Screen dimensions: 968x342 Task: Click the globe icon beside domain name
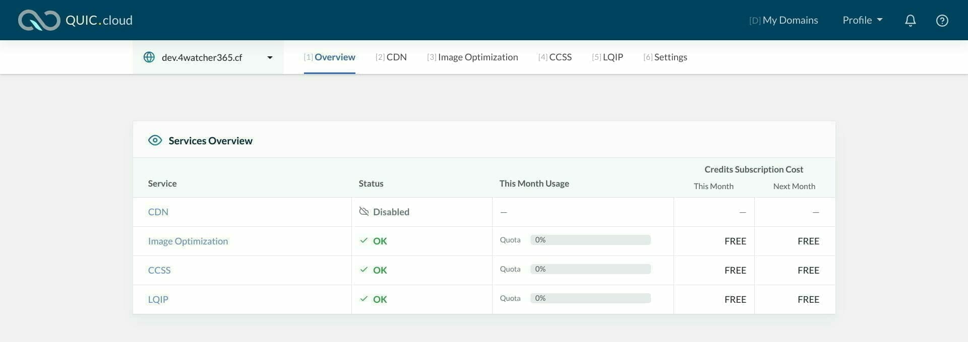pos(149,57)
